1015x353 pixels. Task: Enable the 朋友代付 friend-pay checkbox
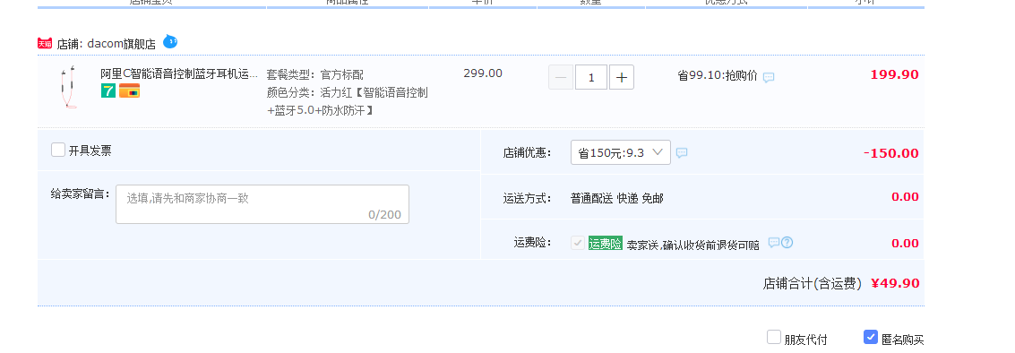point(773,337)
